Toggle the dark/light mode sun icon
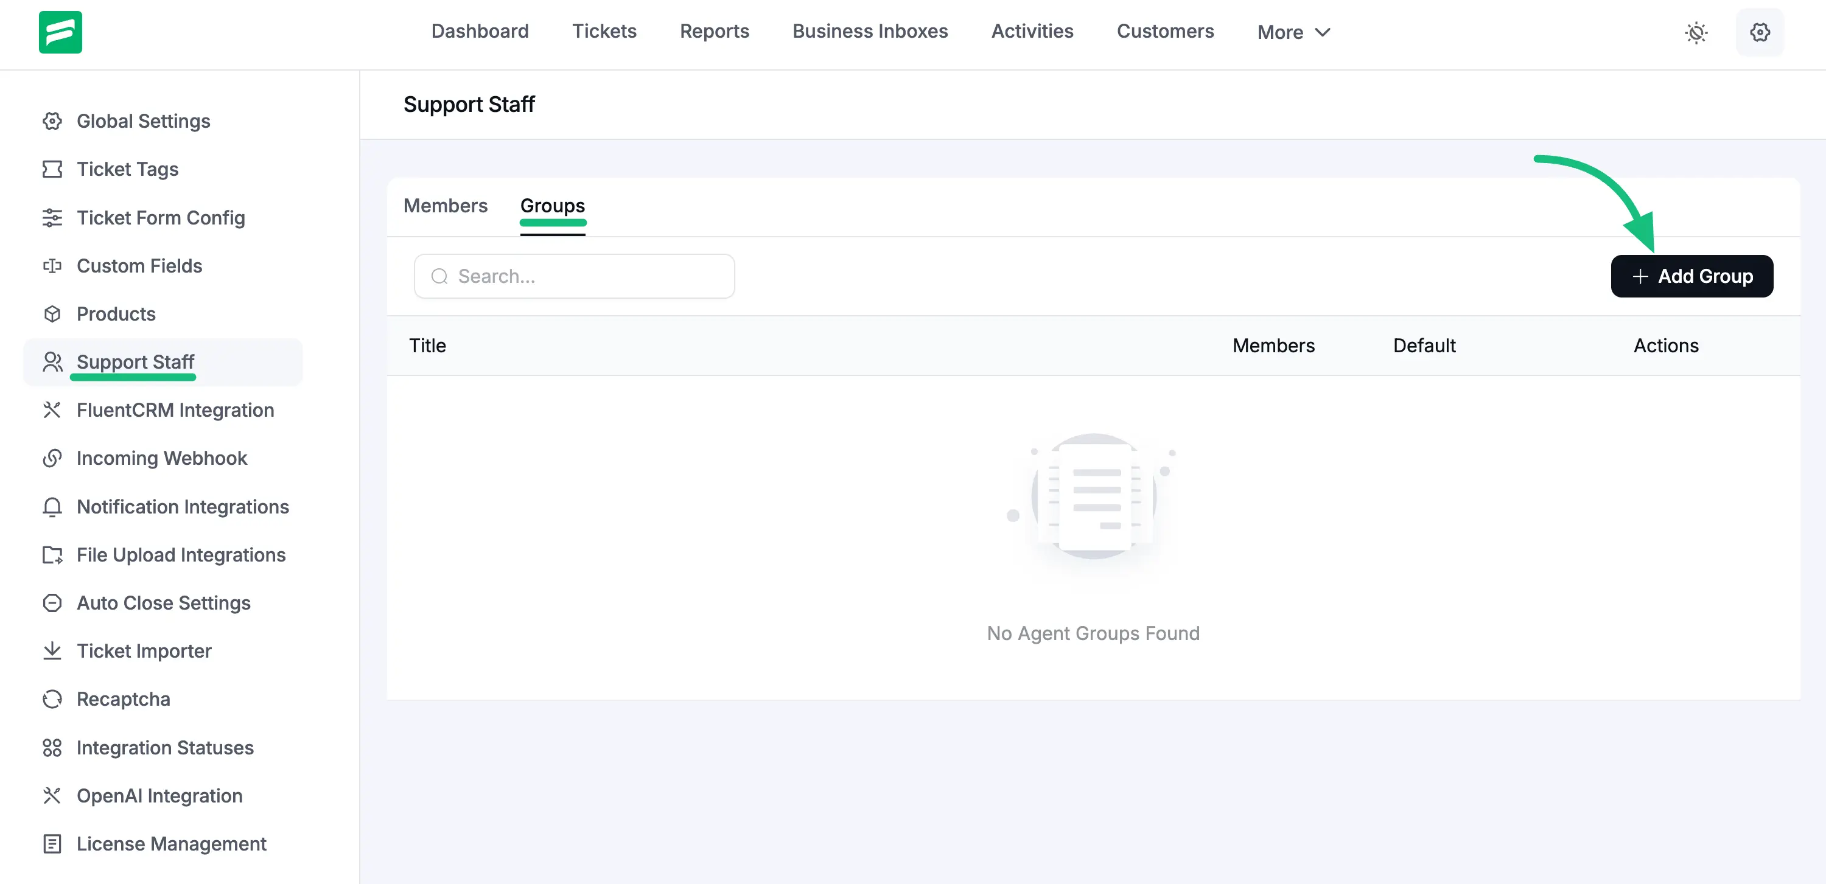Viewport: 1826px width, 884px height. coord(1696,33)
